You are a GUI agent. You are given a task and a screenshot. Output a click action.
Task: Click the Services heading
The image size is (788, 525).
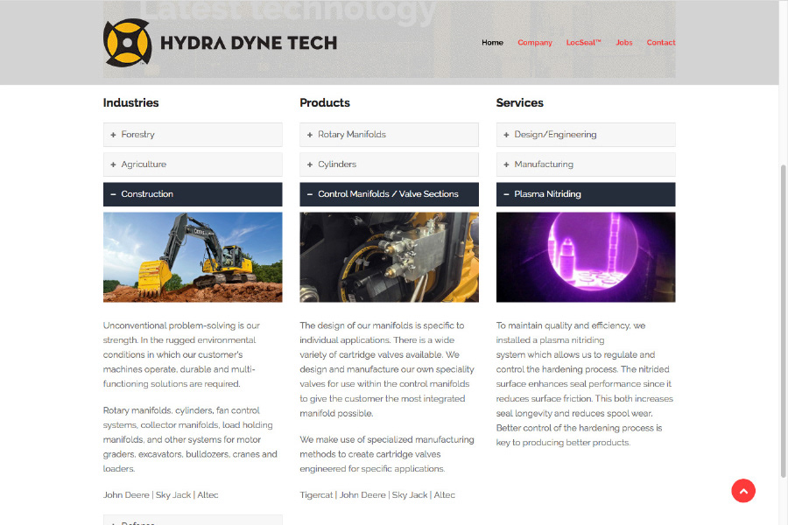tap(519, 102)
